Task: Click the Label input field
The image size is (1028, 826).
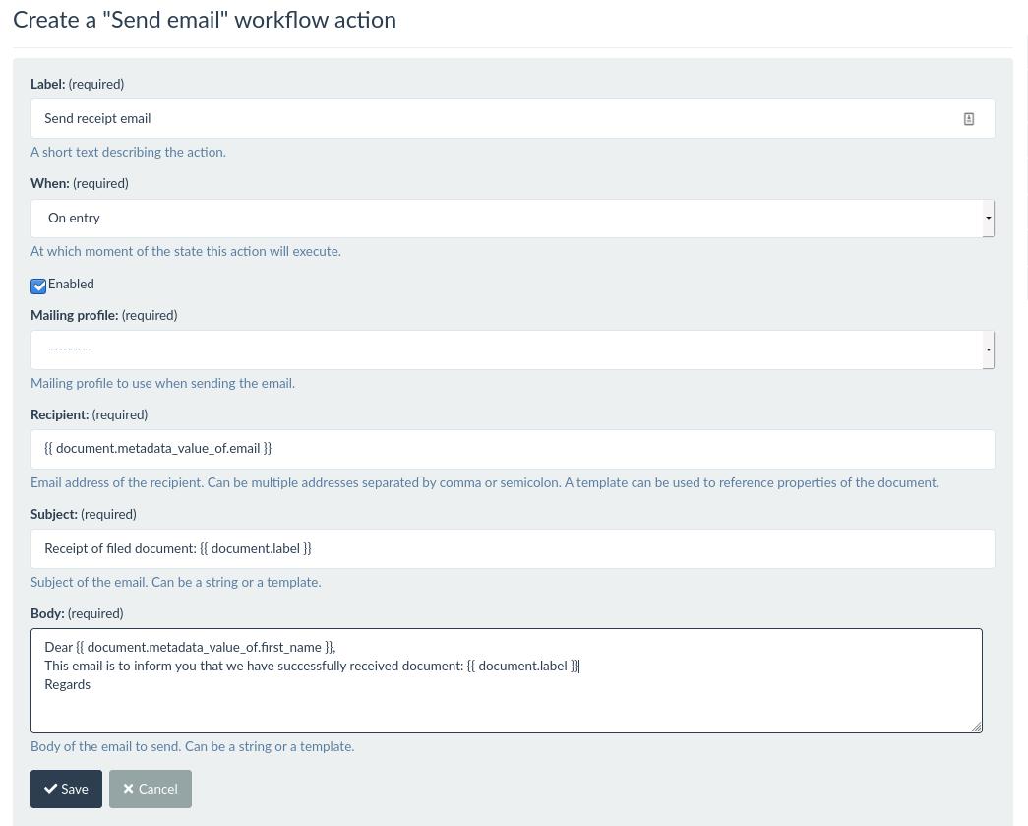Action: [x=513, y=119]
